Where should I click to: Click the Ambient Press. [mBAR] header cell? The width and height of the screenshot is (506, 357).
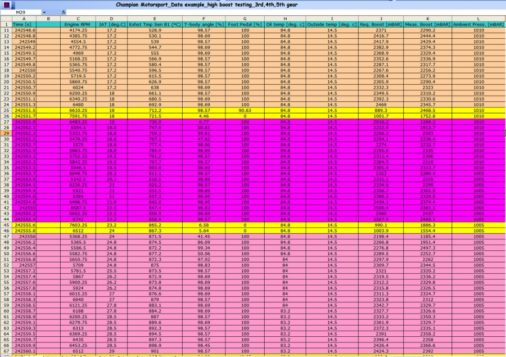478,25
